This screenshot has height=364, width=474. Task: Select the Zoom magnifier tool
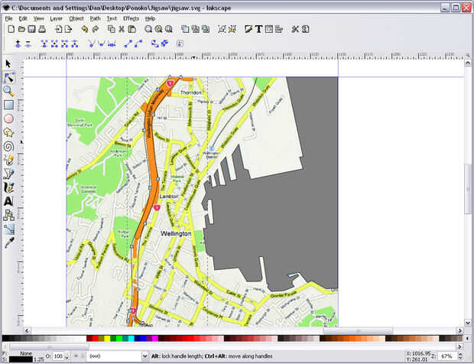pyautogui.click(x=8, y=91)
